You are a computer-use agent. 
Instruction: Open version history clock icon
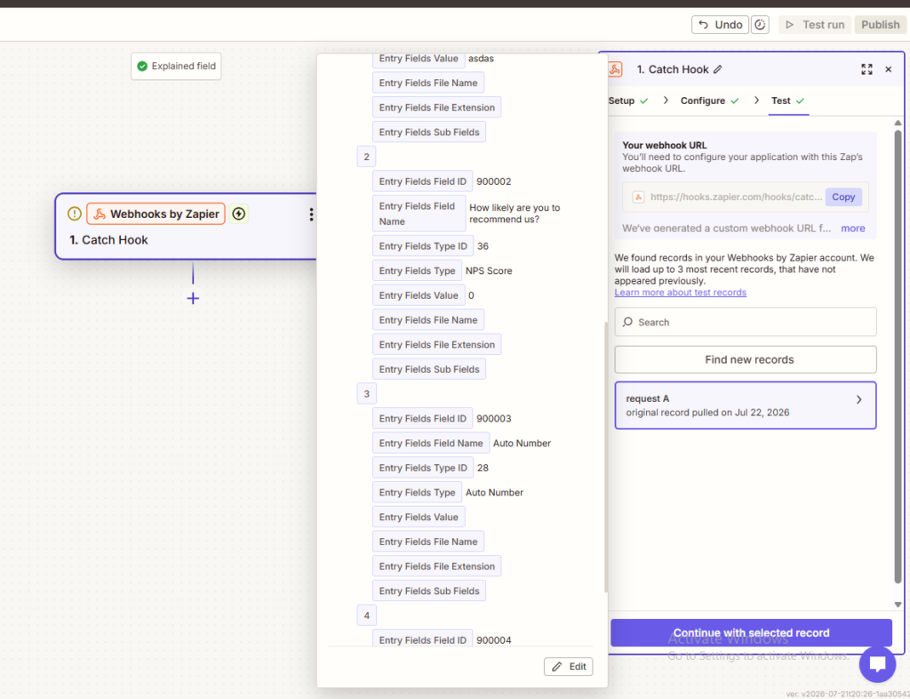coord(760,24)
